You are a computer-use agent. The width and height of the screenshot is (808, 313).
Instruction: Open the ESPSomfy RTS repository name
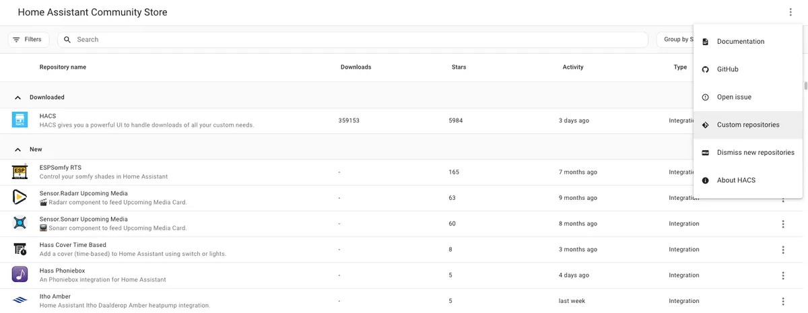(61, 168)
